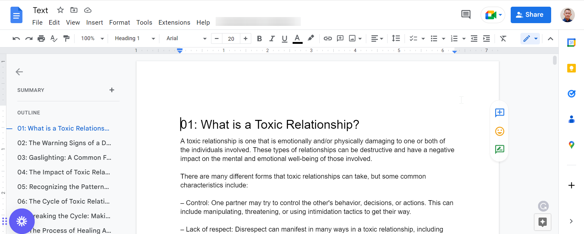This screenshot has width=584, height=234.
Task: Add a comment from the toolbar
Action: click(340, 38)
